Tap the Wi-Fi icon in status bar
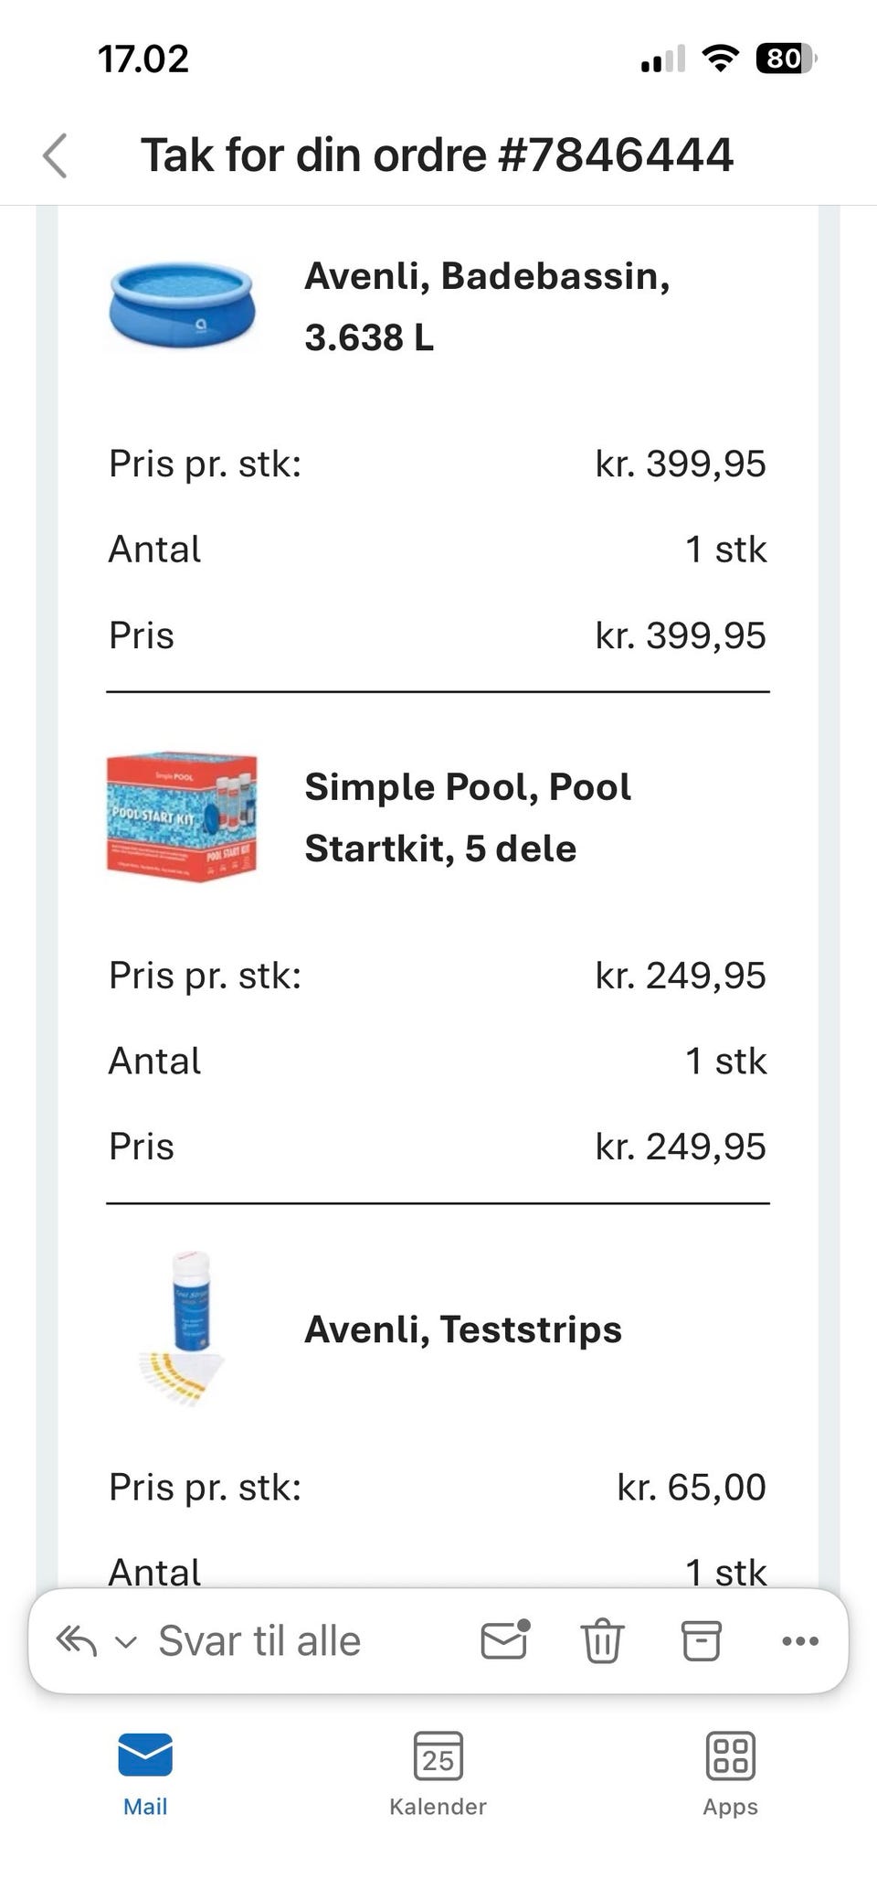 tap(720, 59)
